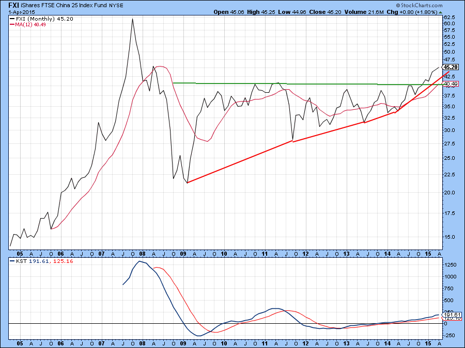This screenshot has height=348, width=465.
Task: Click the 37.5 price axis label
Action: [x=450, y=95]
